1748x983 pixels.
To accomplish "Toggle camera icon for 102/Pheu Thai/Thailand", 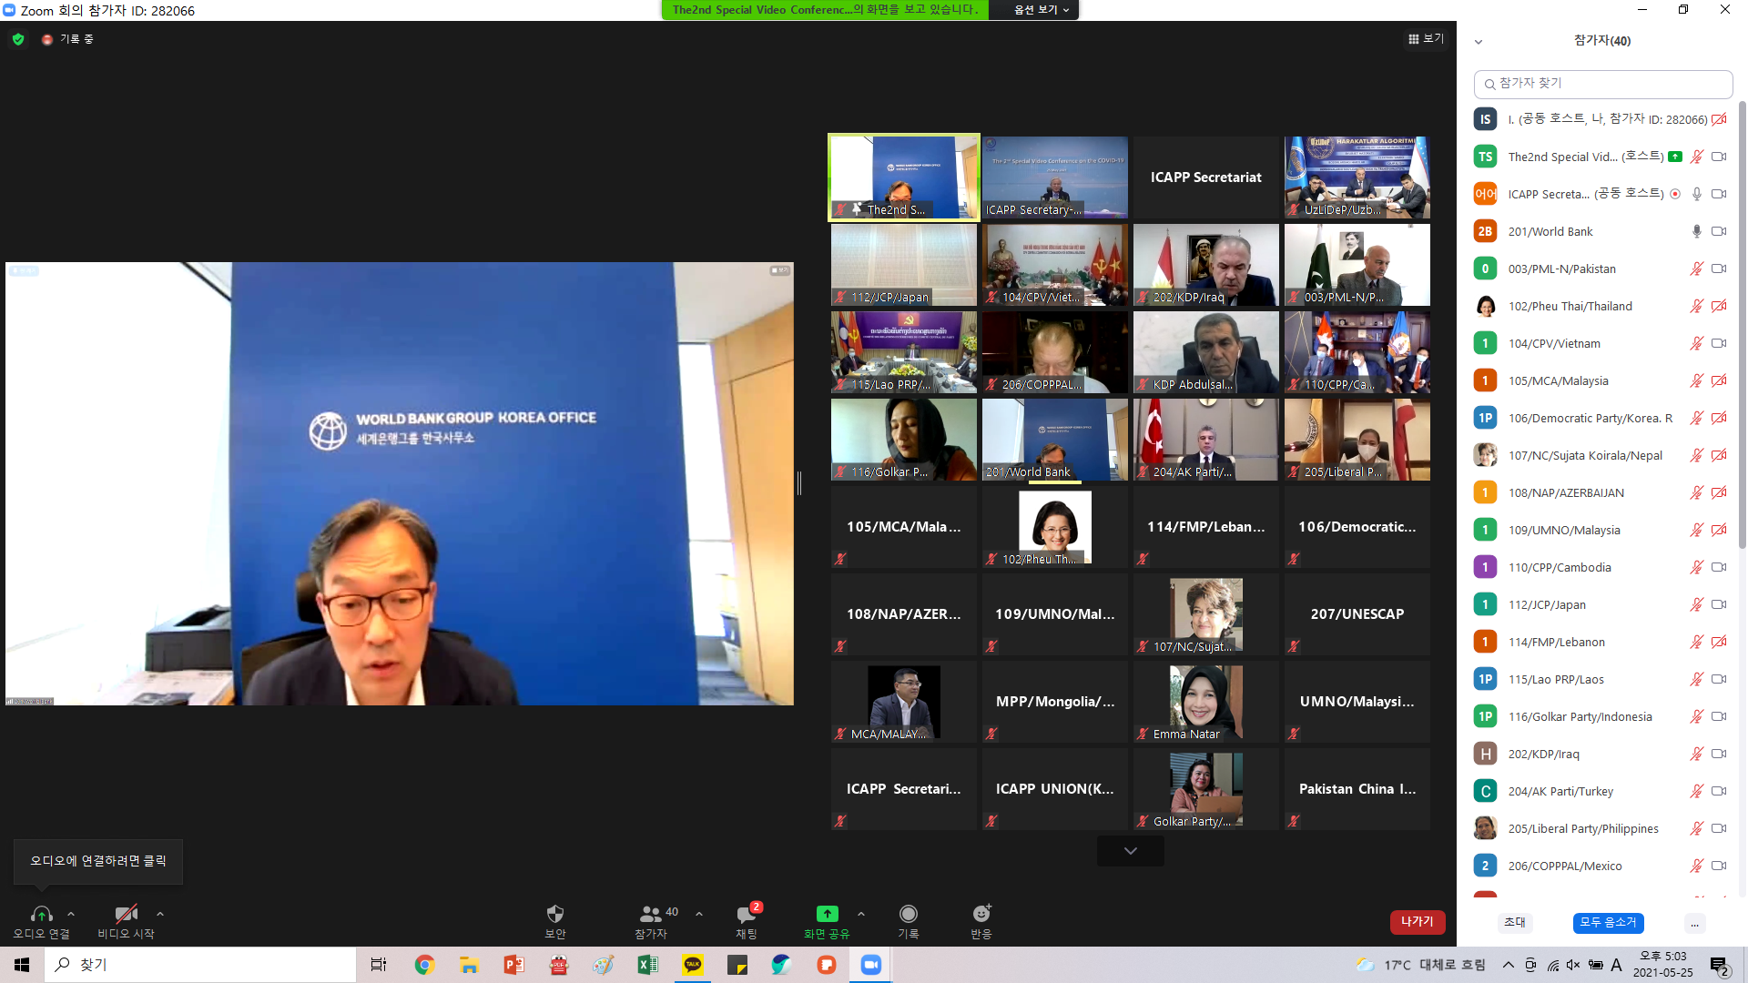I will click(x=1719, y=306).
